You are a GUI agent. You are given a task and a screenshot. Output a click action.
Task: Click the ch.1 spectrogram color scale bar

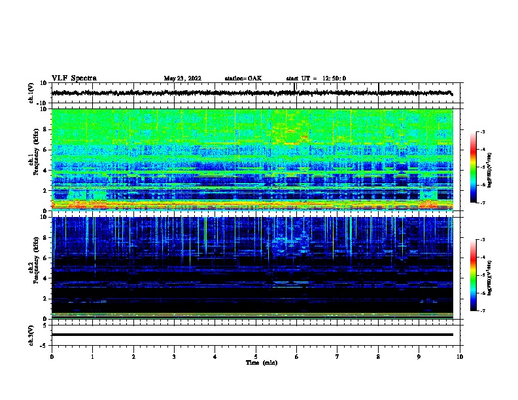tap(473, 167)
